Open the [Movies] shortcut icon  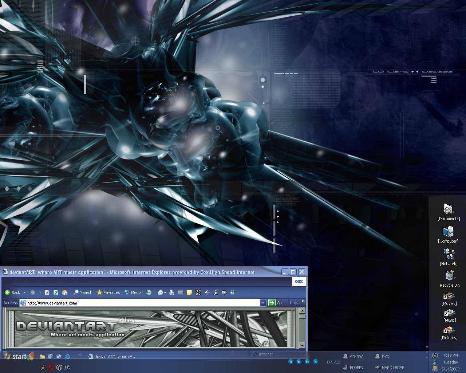449,299
